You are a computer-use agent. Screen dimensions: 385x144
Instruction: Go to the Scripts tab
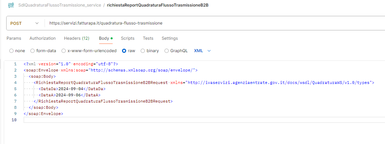tap(128, 38)
